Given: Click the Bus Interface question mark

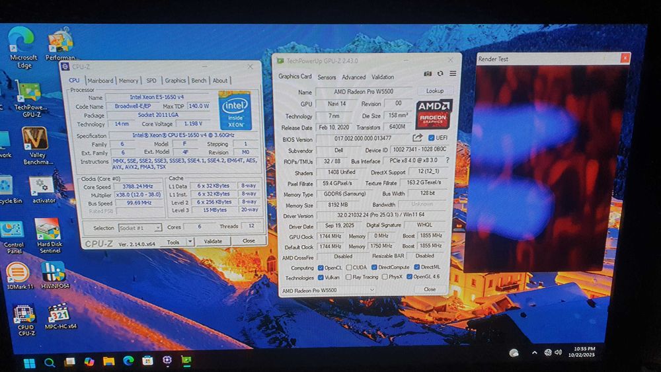Looking at the screenshot, I should [x=447, y=160].
